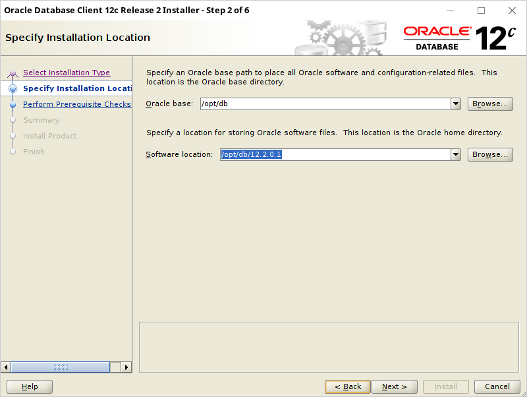
Task: Close the installer window
Action: [512, 11]
